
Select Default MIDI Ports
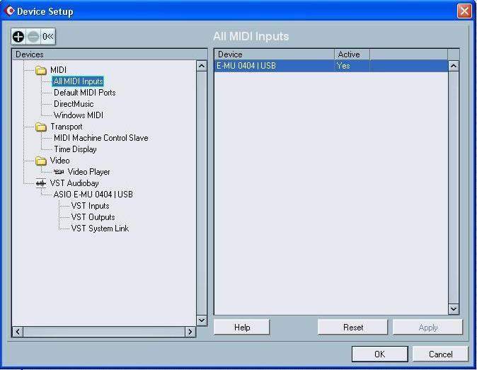pos(84,93)
